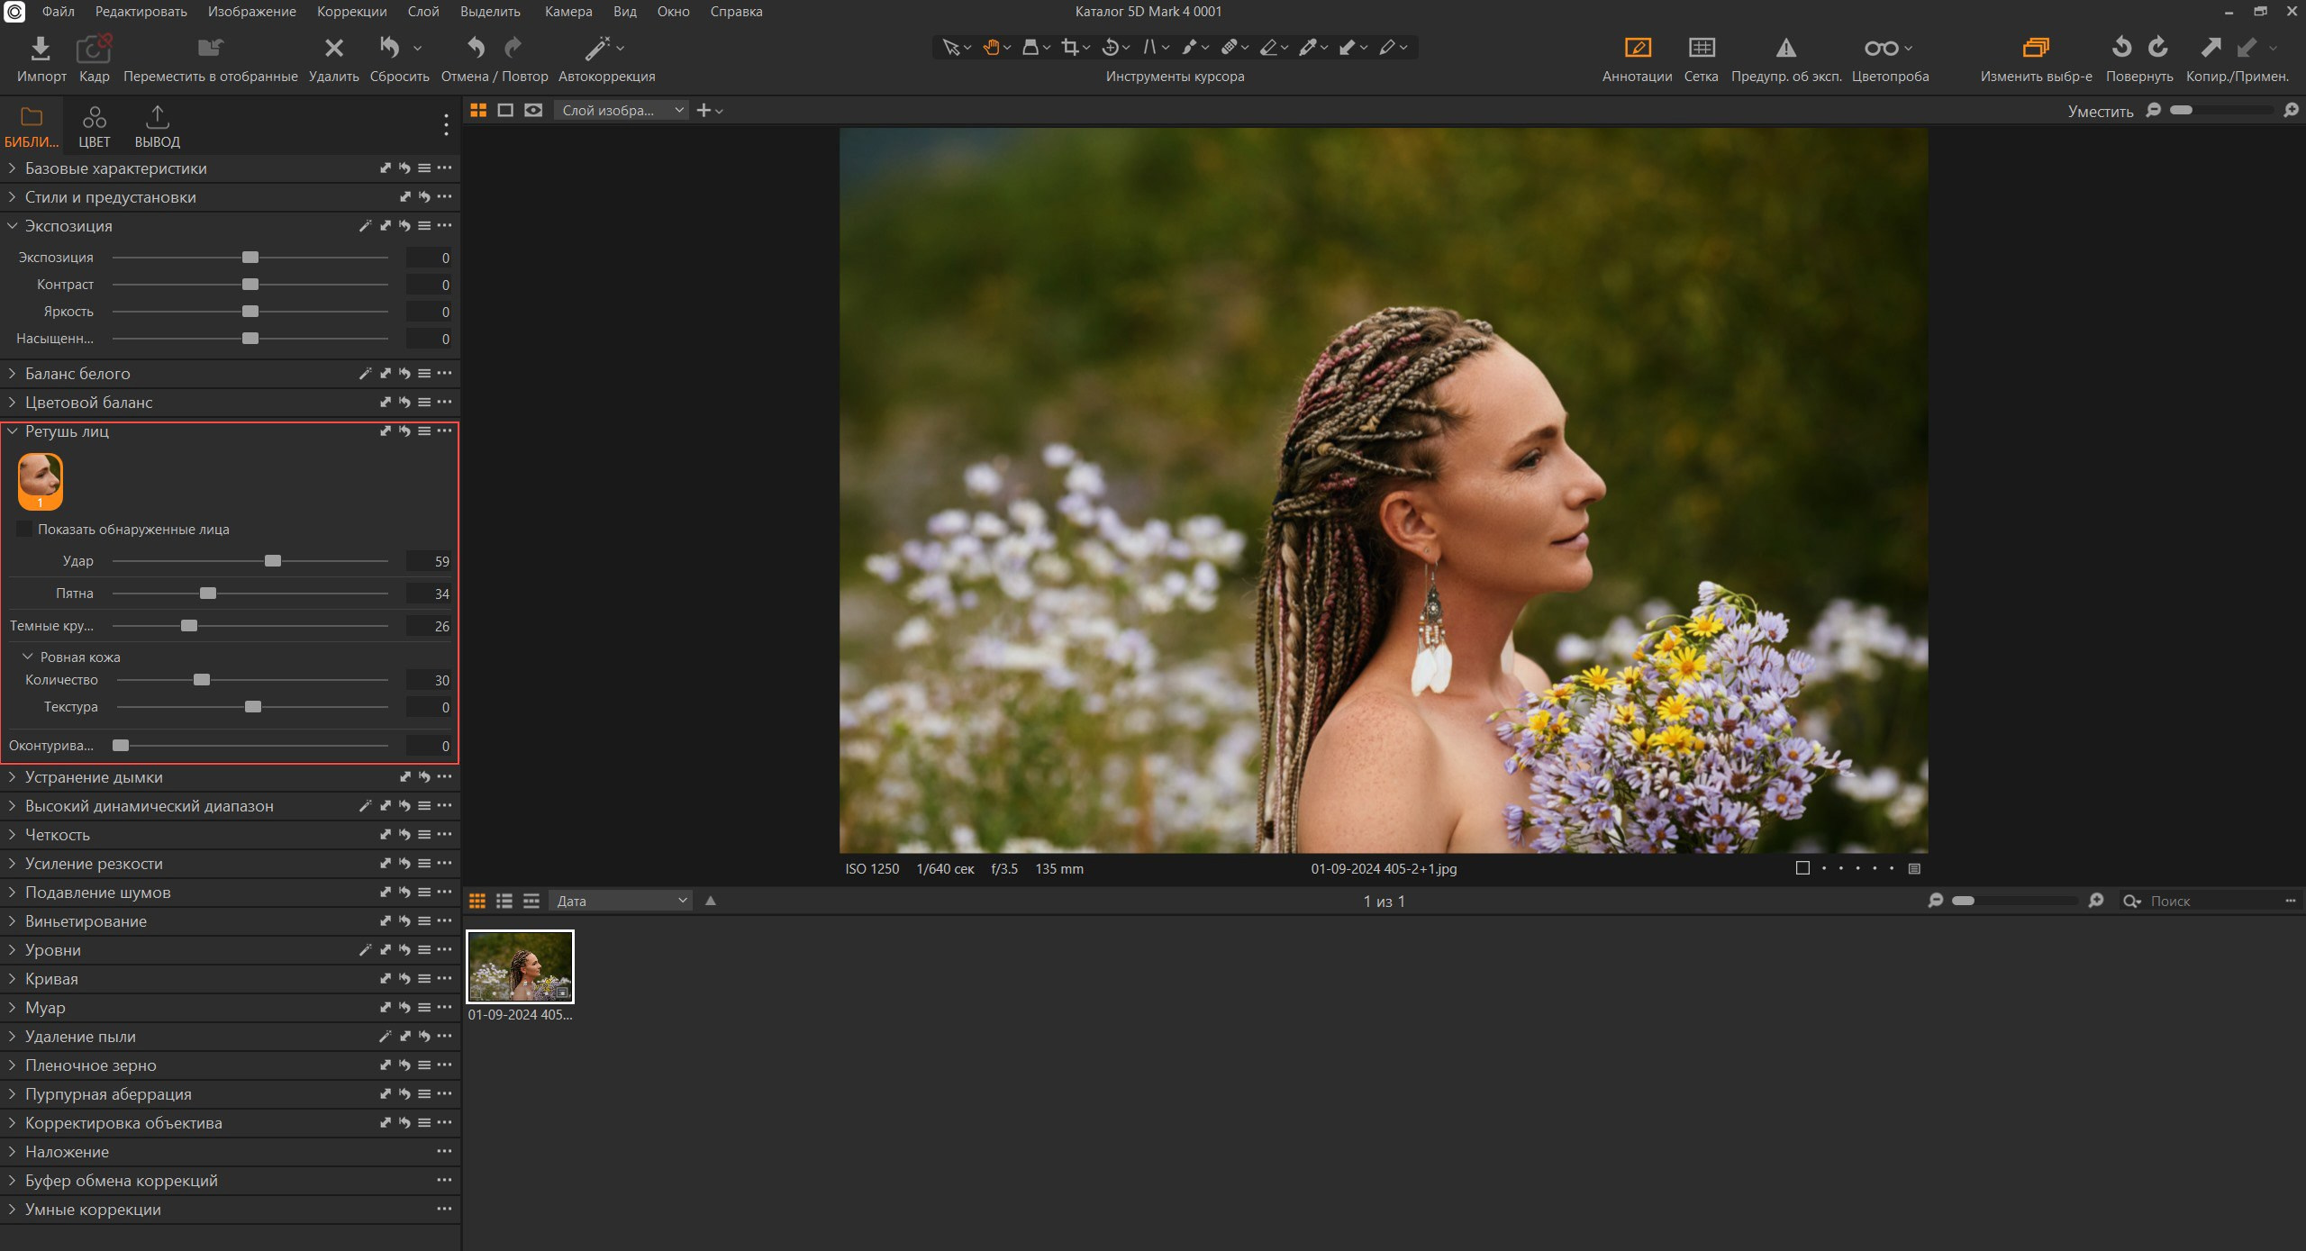Select the 01-09-2024 photo thumbnail

point(520,966)
